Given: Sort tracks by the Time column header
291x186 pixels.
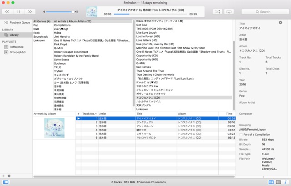Looking at the screenshot, I should pyautogui.click(x=229, y=114).
